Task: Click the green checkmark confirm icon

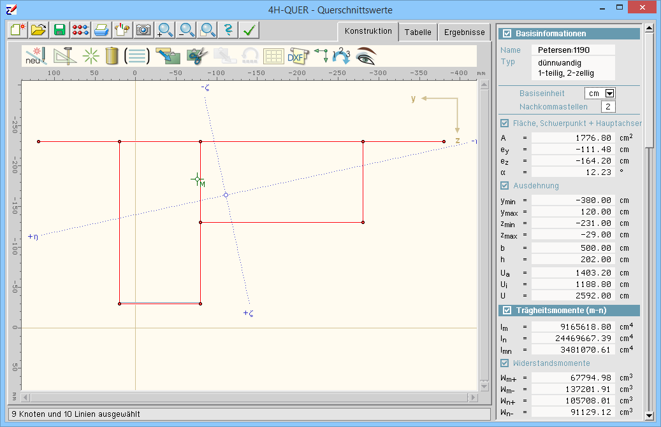Action: [x=249, y=29]
